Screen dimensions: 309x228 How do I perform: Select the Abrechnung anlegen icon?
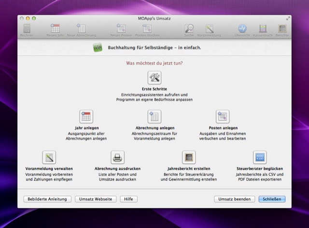click(x=154, y=116)
